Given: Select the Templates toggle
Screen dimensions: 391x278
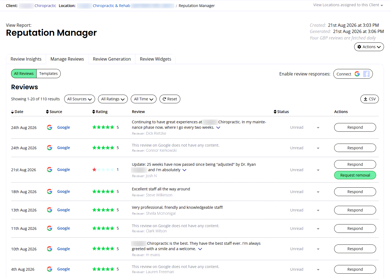Looking at the screenshot, I should [x=48, y=74].
